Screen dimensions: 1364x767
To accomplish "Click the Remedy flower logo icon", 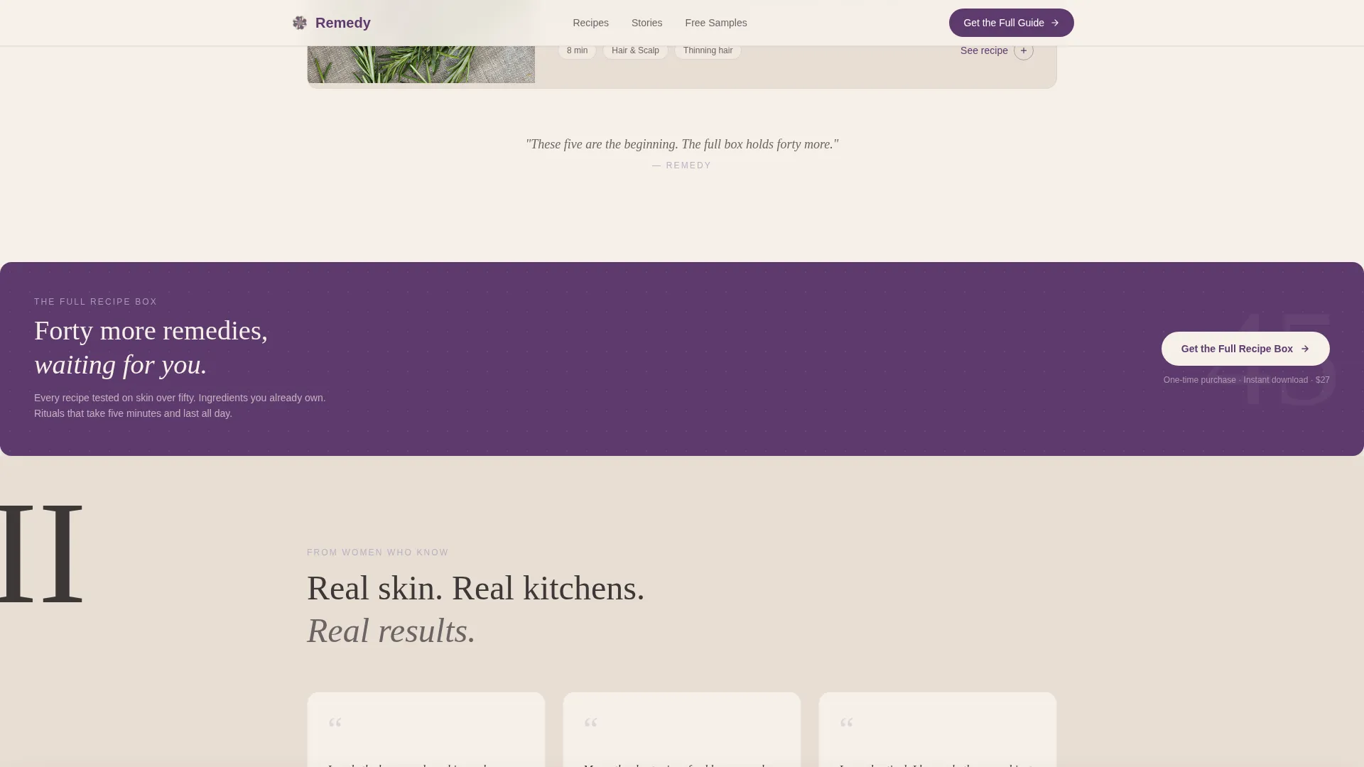I will pos(300,23).
